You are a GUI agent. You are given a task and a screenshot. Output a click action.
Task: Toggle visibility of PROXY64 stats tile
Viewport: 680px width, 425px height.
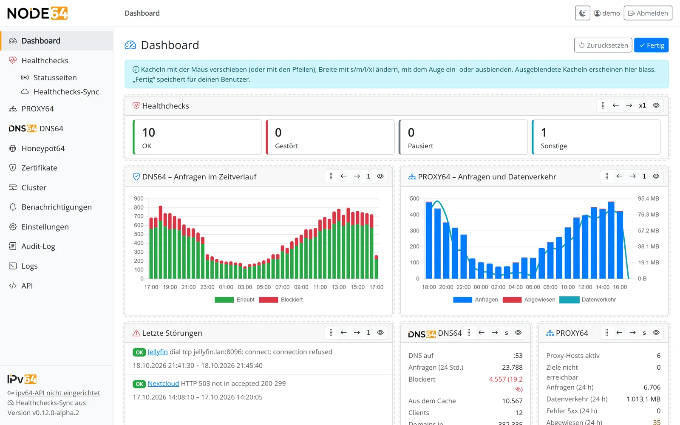656,333
